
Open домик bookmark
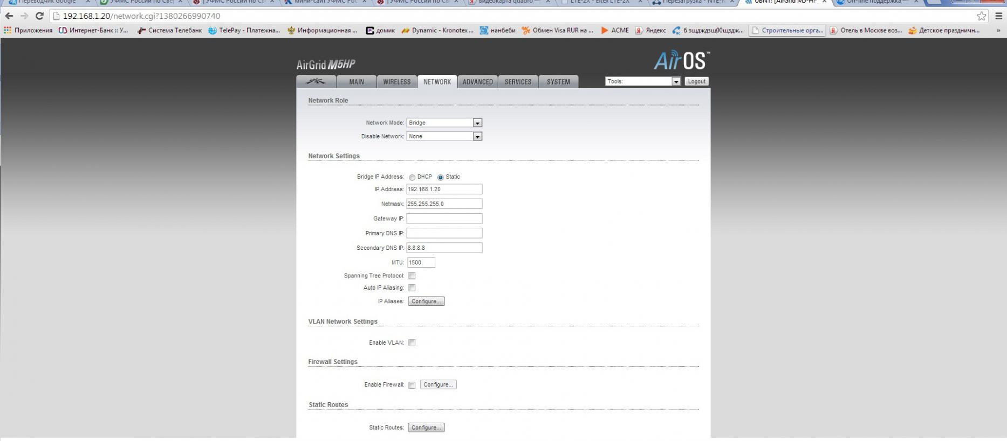click(x=380, y=30)
